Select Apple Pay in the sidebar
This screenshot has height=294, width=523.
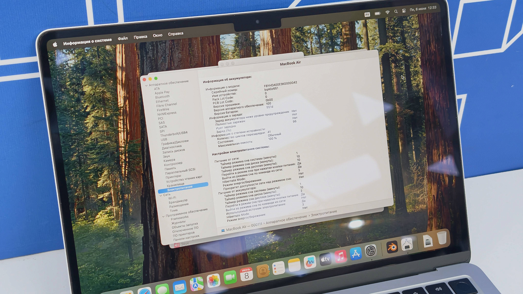click(x=162, y=92)
